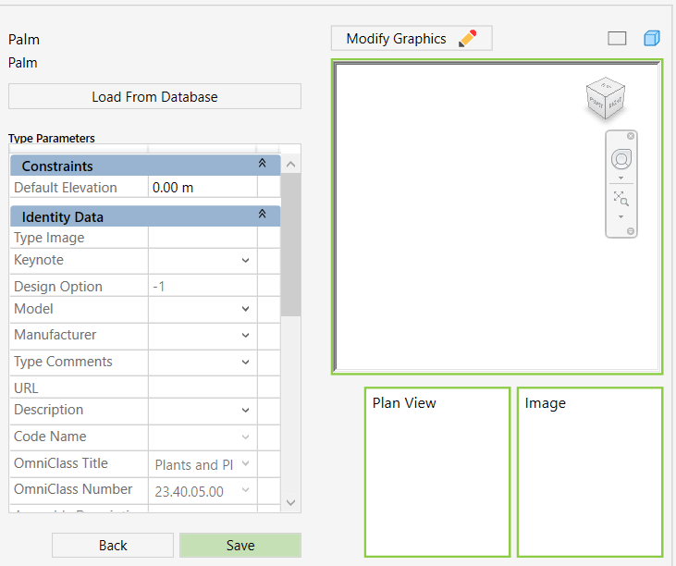
Task: Select the Type Image label
Action: (x=49, y=238)
